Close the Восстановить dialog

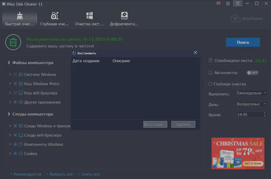[x=195, y=53]
